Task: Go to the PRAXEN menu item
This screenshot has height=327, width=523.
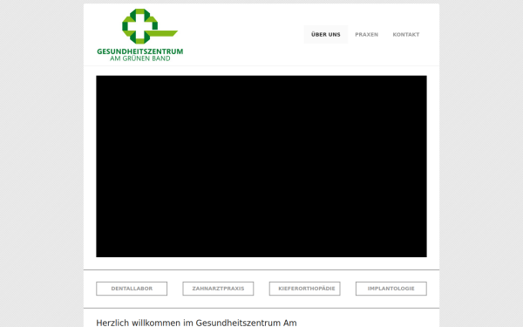Action: [366, 34]
